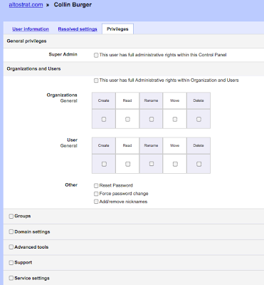This screenshot has width=264, height=285.
Task: Click the Advanced tools section label
Action: (x=31, y=247)
